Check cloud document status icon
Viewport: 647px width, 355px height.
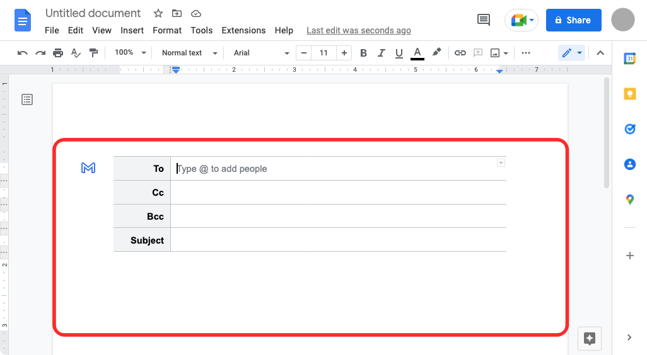[196, 14]
